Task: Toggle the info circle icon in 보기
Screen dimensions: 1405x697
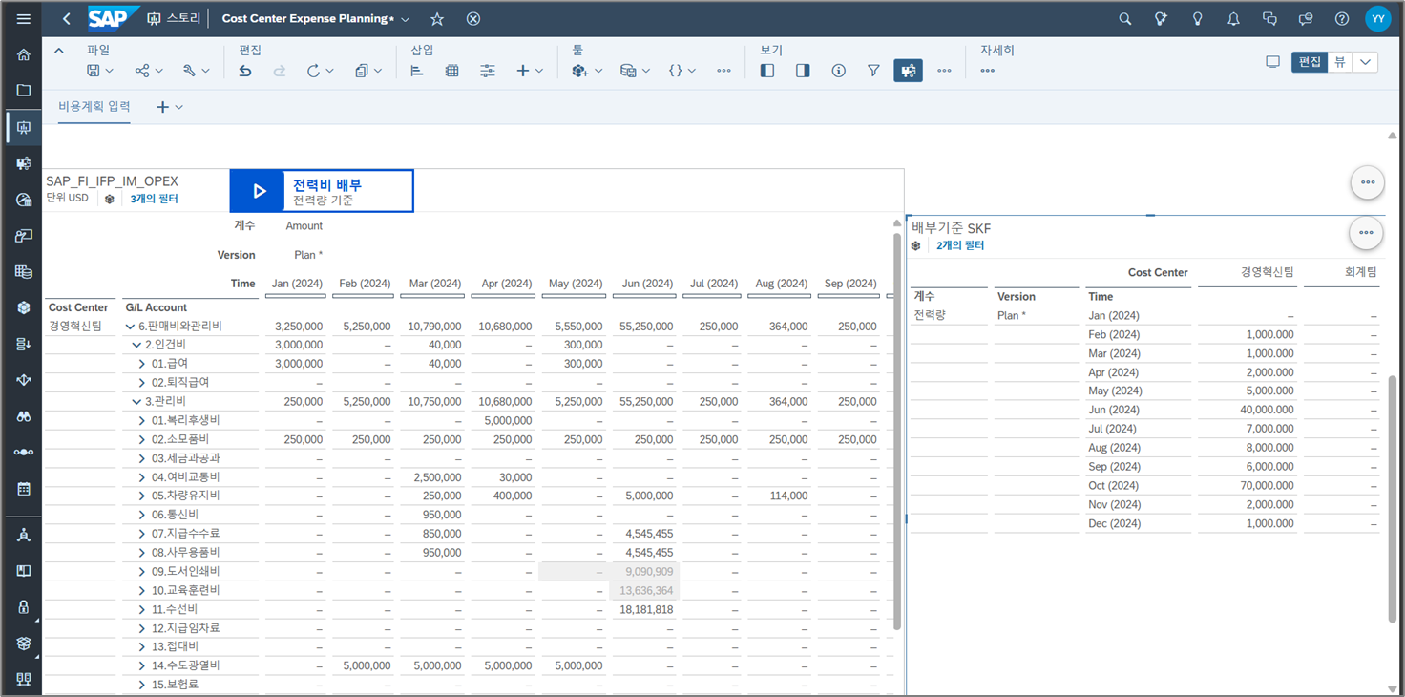Action: coord(838,71)
